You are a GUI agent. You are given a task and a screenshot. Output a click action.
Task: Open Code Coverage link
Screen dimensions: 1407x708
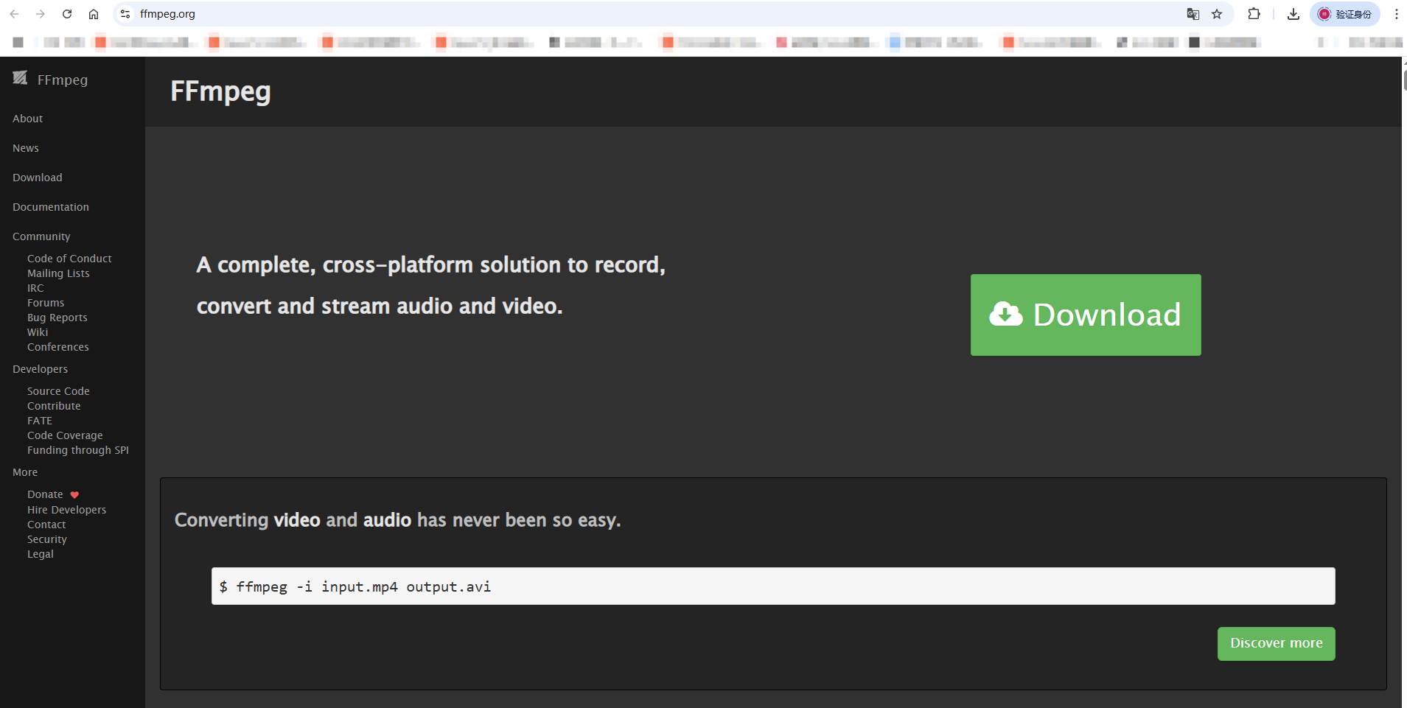(x=65, y=435)
